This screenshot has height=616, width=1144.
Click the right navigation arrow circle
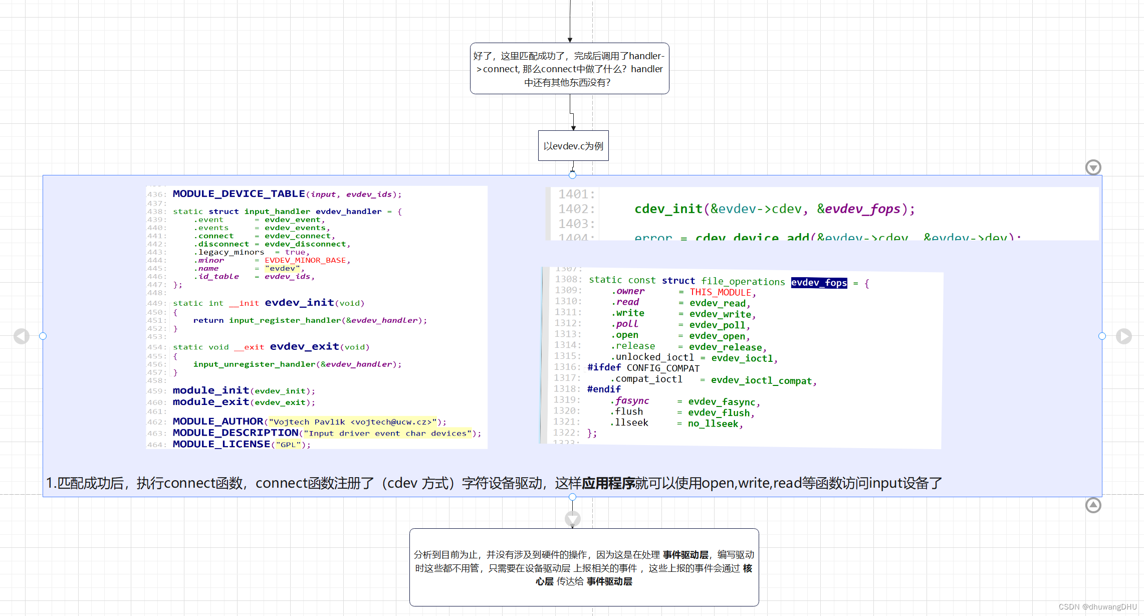point(1124,336)
